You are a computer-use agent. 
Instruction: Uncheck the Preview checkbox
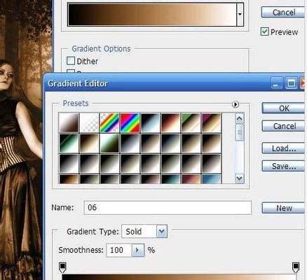[264, 31]
